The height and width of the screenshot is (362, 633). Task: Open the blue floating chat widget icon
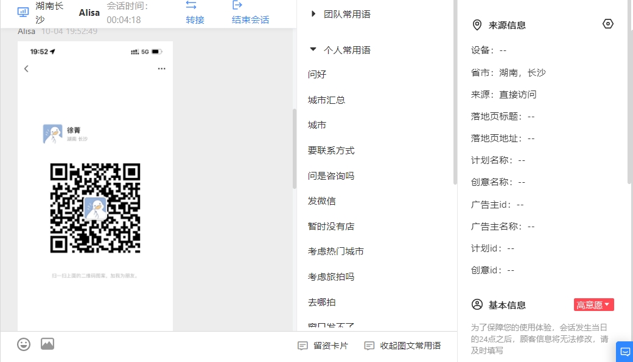[624, 352]
